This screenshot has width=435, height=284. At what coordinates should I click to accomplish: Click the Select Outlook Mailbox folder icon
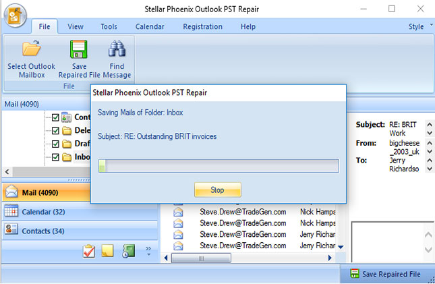point(31,50)
